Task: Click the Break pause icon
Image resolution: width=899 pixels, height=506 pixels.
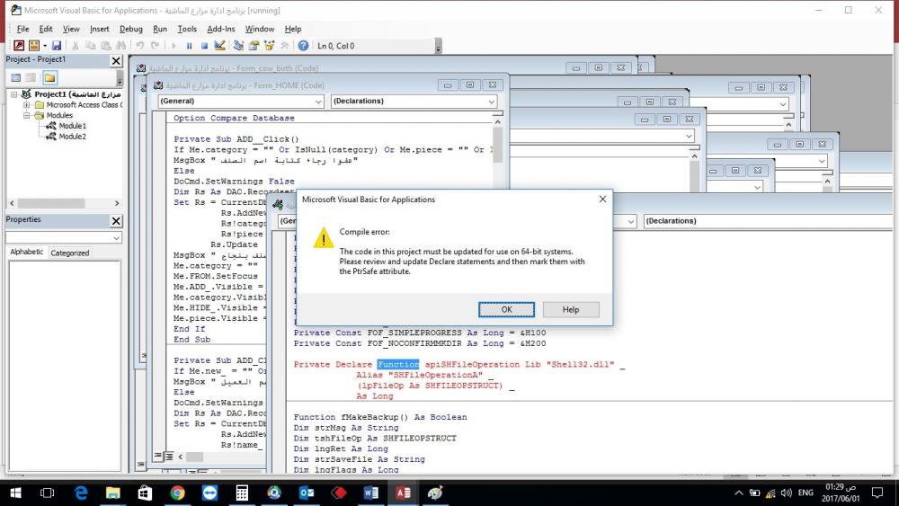Action: tap(189, 45)
